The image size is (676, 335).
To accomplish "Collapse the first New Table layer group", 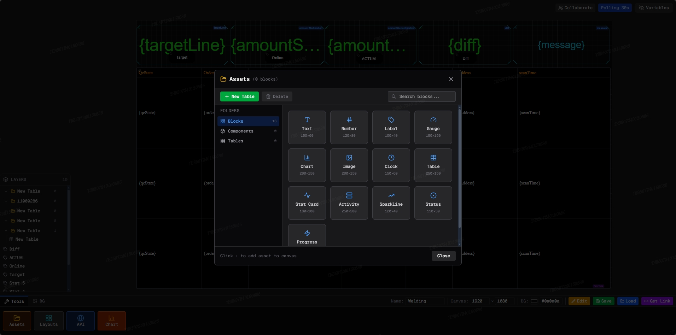I will 6,191.
